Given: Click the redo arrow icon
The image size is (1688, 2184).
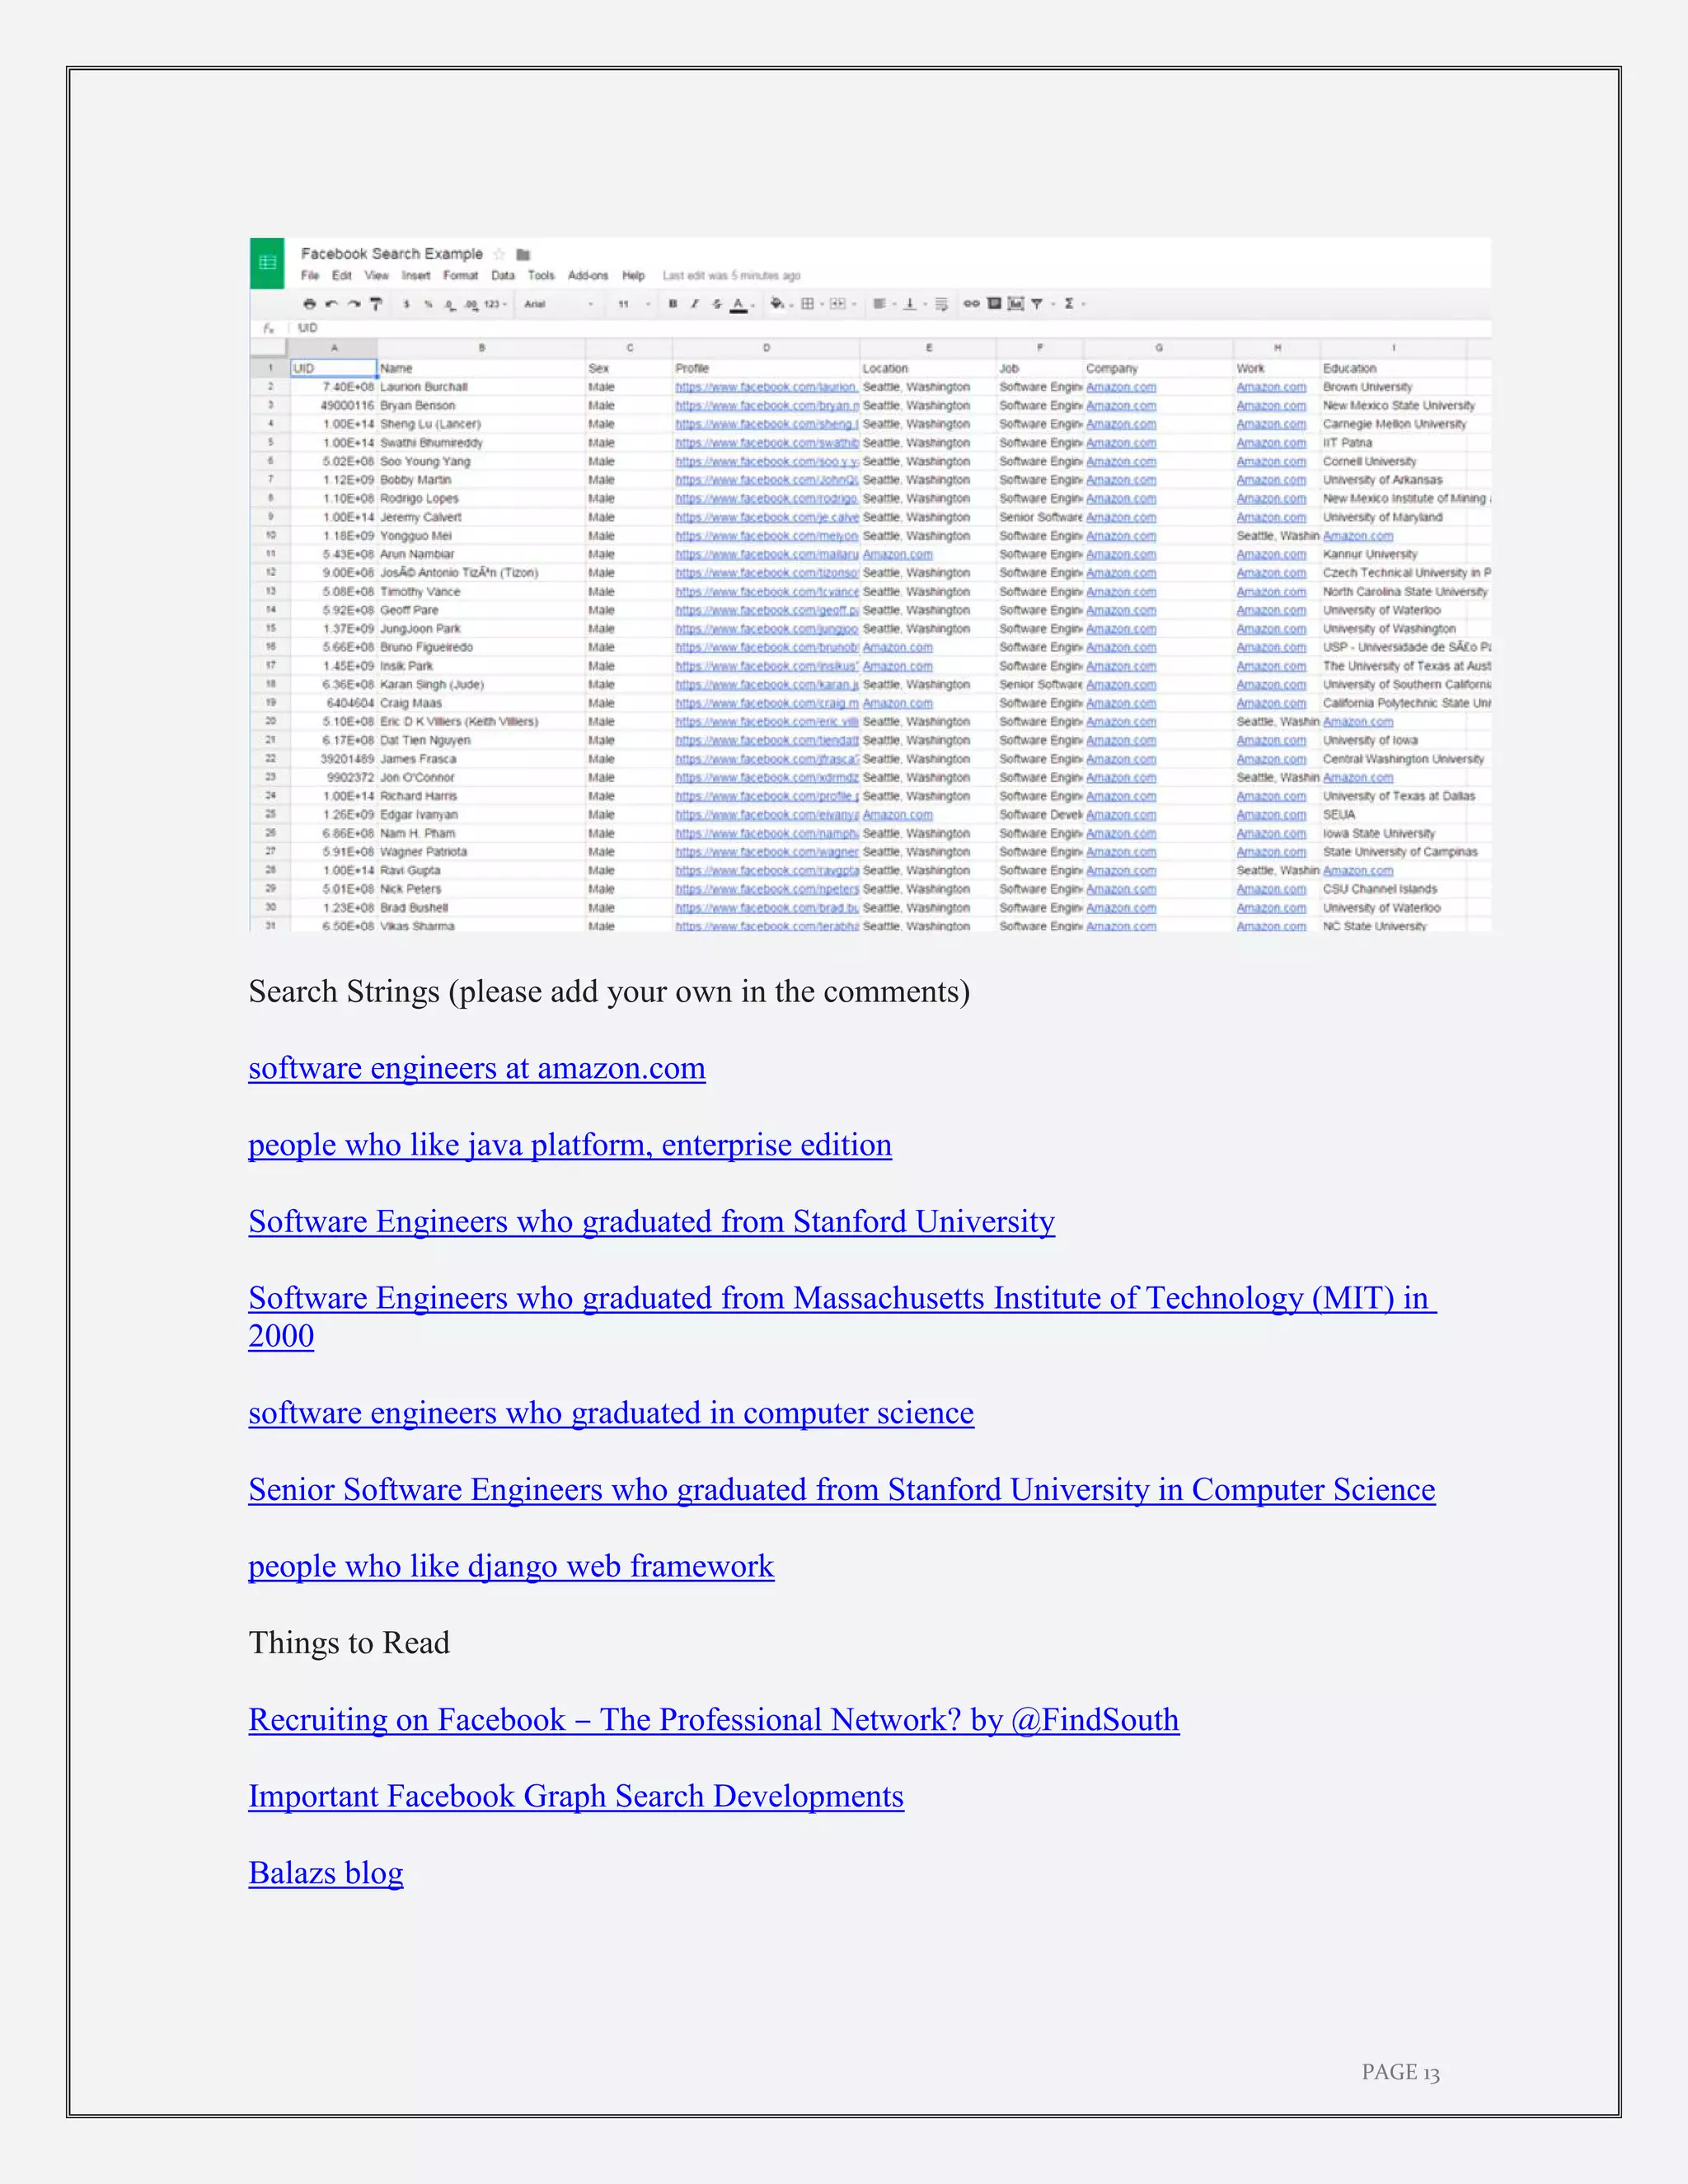Looking at the screenshot, I should (x=353, y=304).
